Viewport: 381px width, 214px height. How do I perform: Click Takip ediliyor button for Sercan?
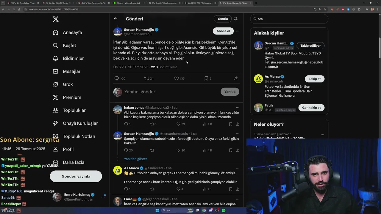(x=310, y=46)
